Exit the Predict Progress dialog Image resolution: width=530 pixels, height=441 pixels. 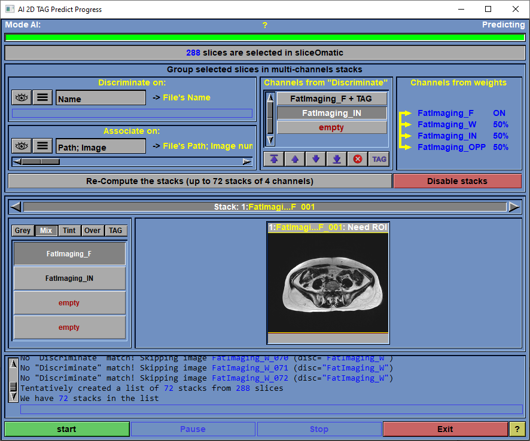click(x=446, y=429)
